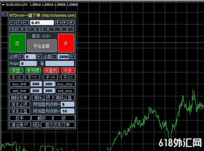Image resolution: width=204 pixels, height=151 pixels.
Task: Select the 0.5 lot preset
Action: click(41, 29)
